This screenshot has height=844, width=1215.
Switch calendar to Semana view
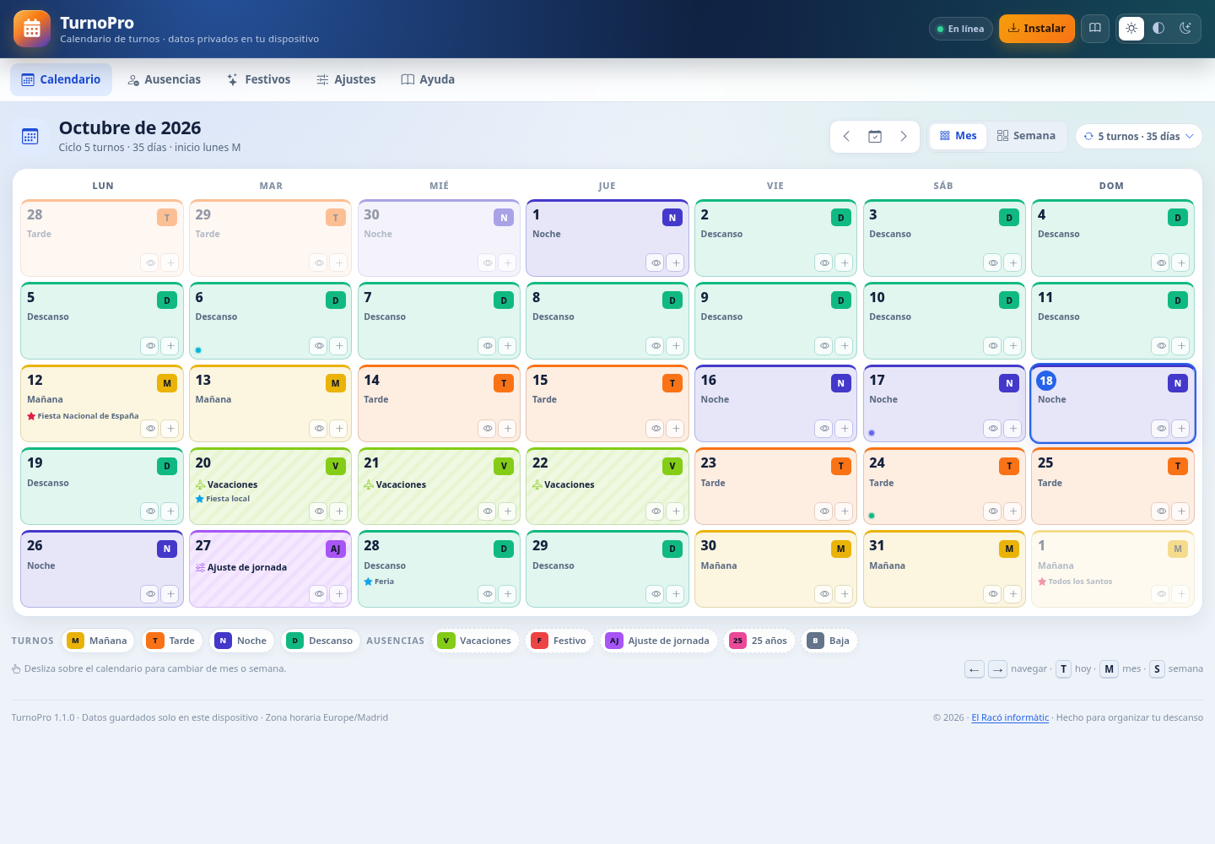(x=1026, y=136)
